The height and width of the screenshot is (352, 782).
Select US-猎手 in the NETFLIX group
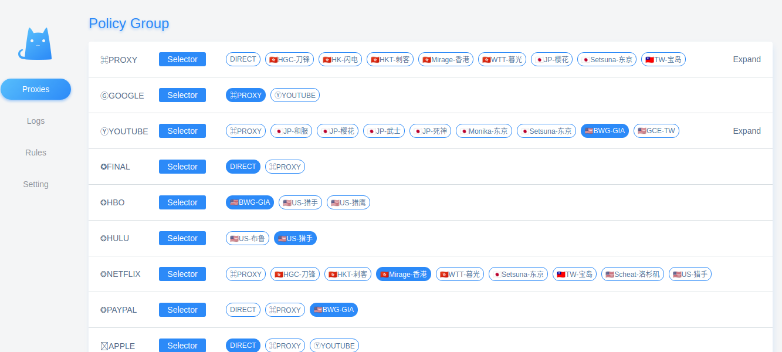(x=690, y=274)
